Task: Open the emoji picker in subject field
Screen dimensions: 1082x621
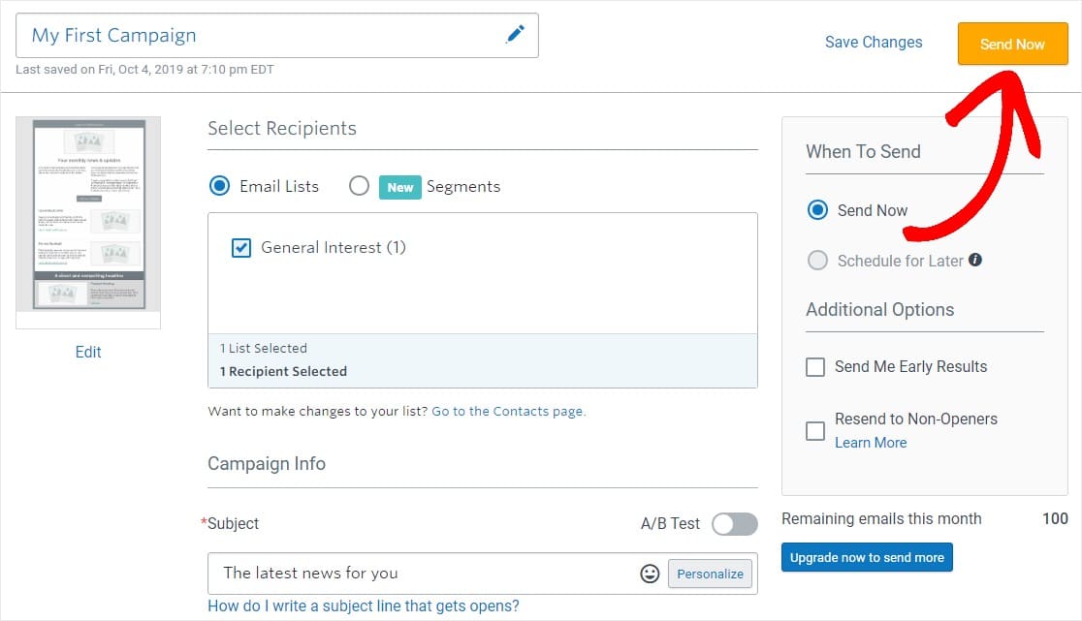Action: tap(650, 574)
